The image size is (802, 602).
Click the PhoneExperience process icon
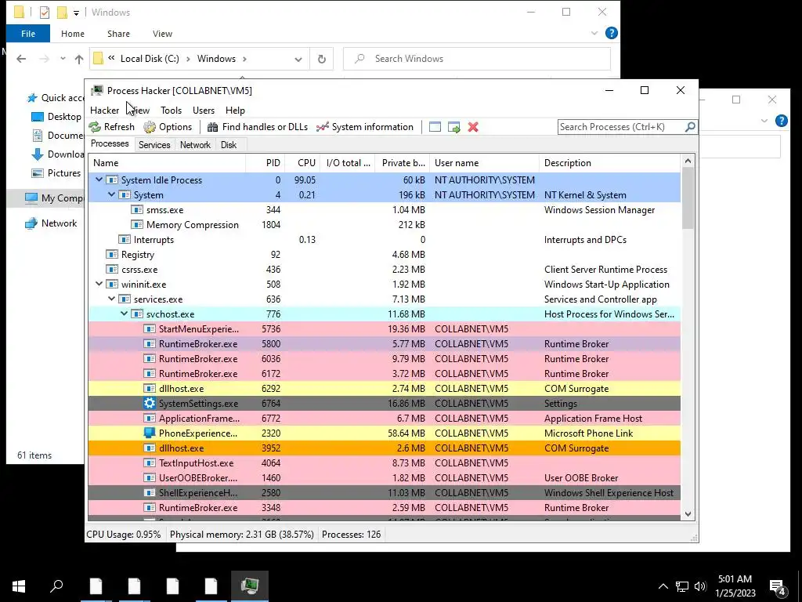pos(150,433)
